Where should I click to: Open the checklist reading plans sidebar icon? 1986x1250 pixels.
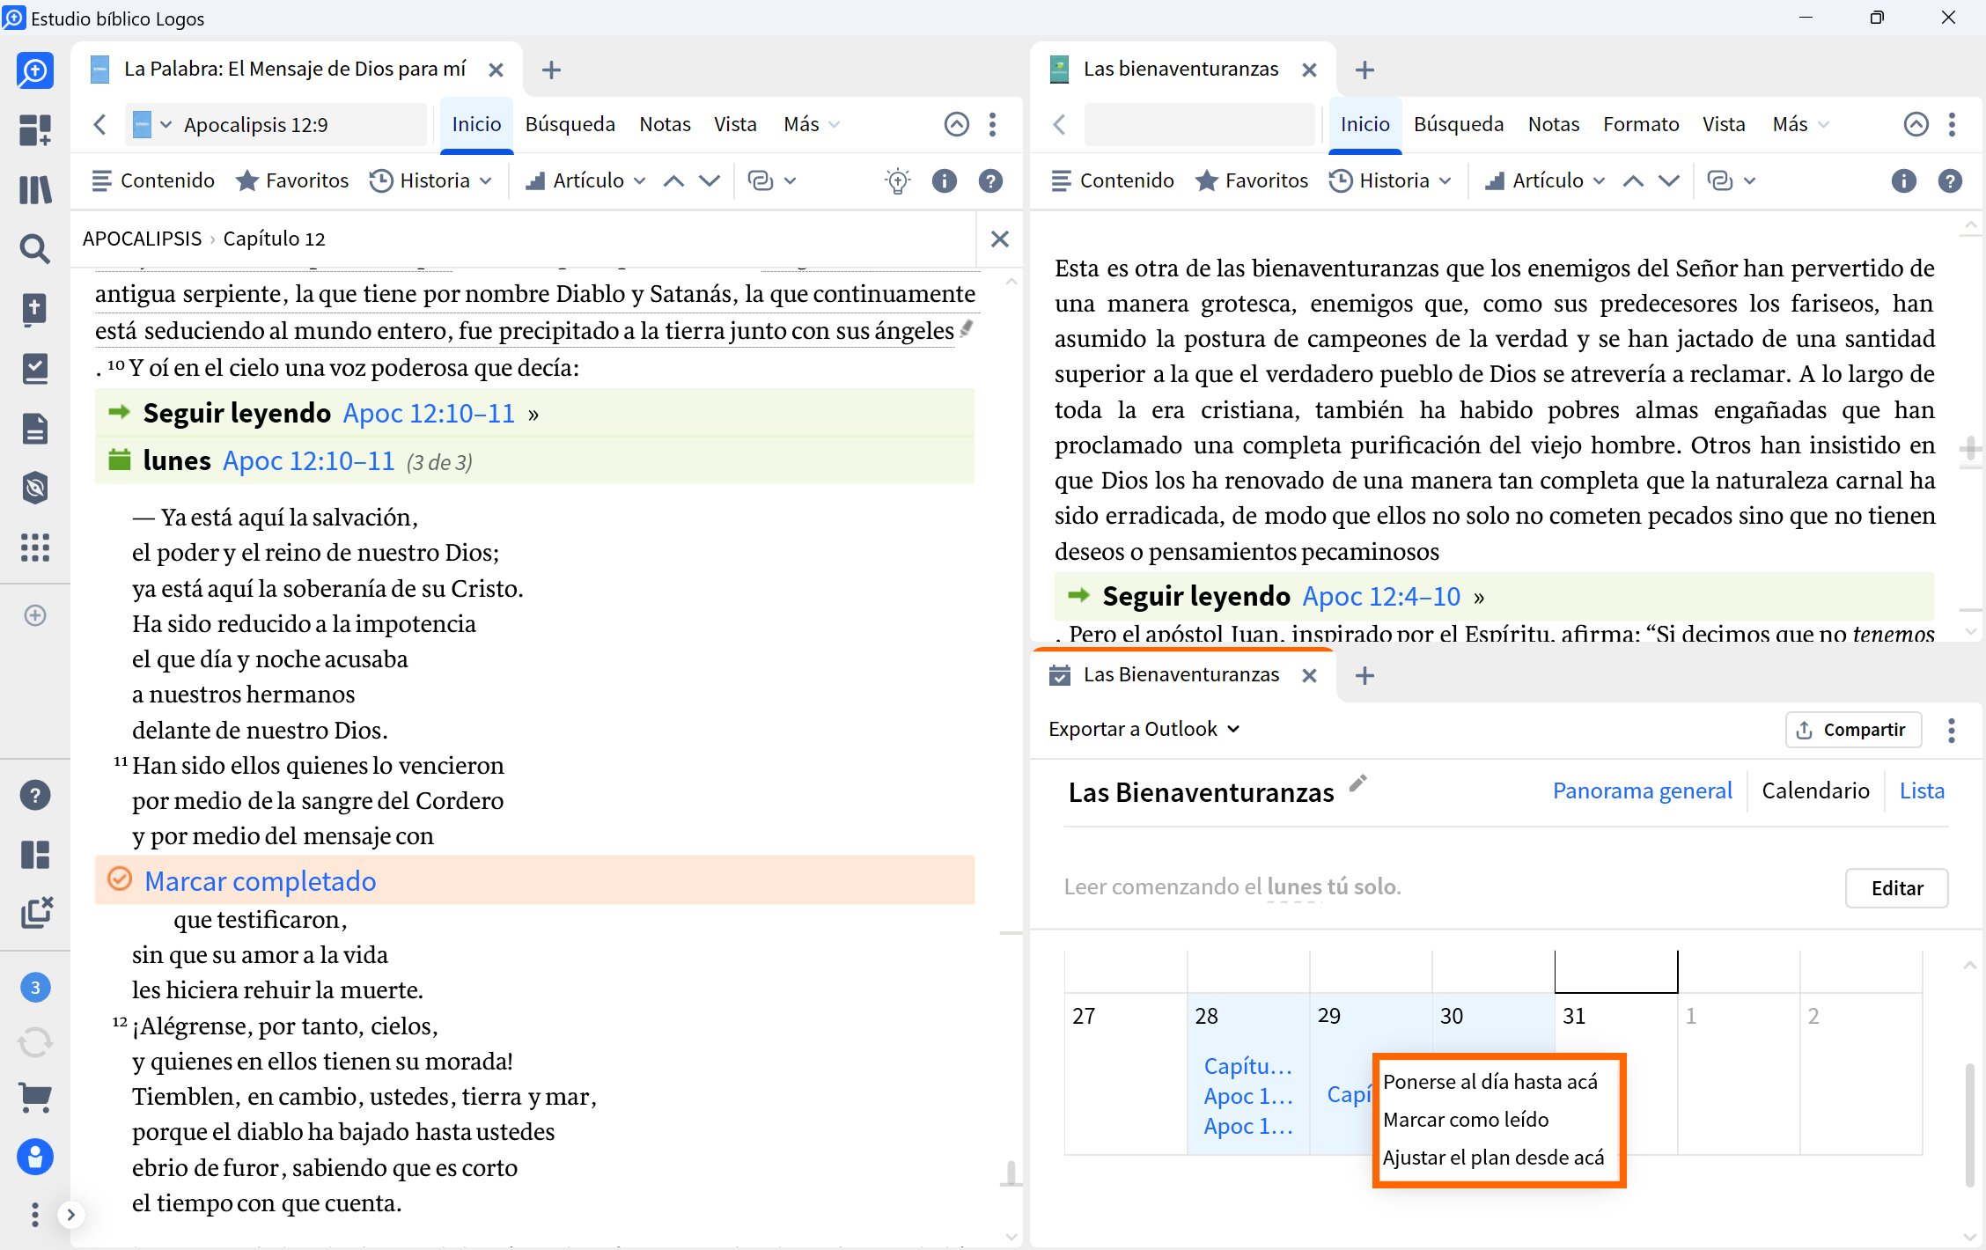(35, 369)
